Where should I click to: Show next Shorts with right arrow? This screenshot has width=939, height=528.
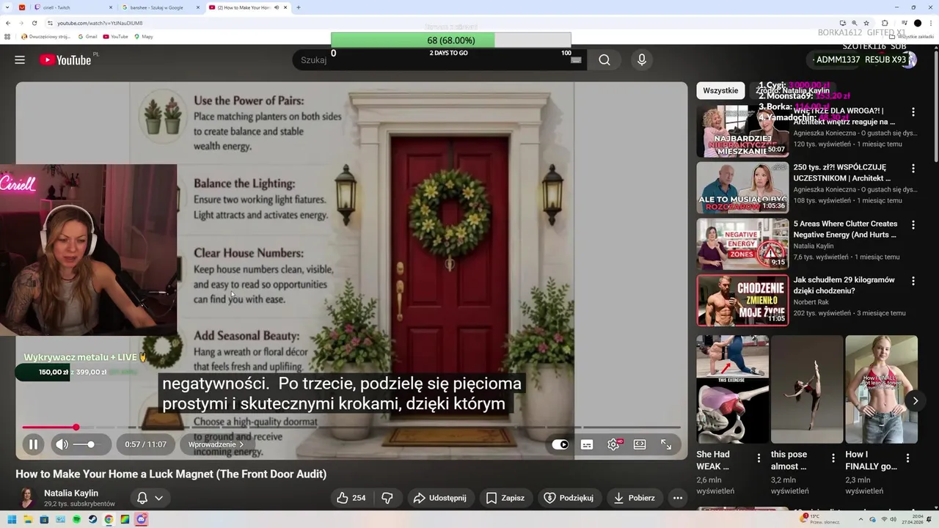pos(915,400)
